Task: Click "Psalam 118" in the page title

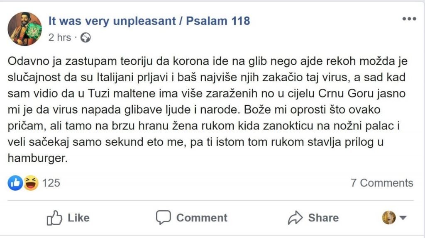Action: click(218, 21)
